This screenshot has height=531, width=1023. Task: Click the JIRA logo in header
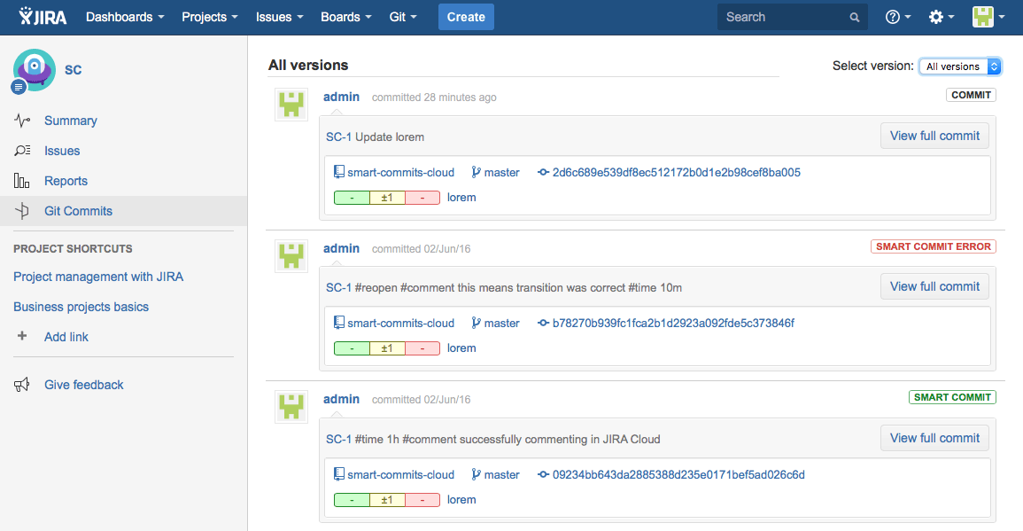(x=43, y=16)
